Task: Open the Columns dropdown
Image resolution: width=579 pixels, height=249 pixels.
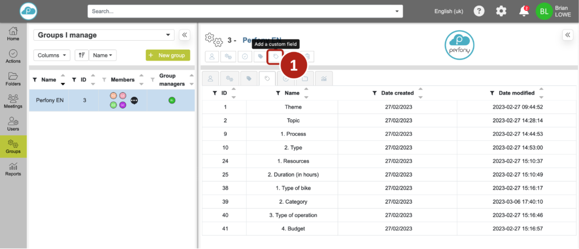Action: click(52, 55)
